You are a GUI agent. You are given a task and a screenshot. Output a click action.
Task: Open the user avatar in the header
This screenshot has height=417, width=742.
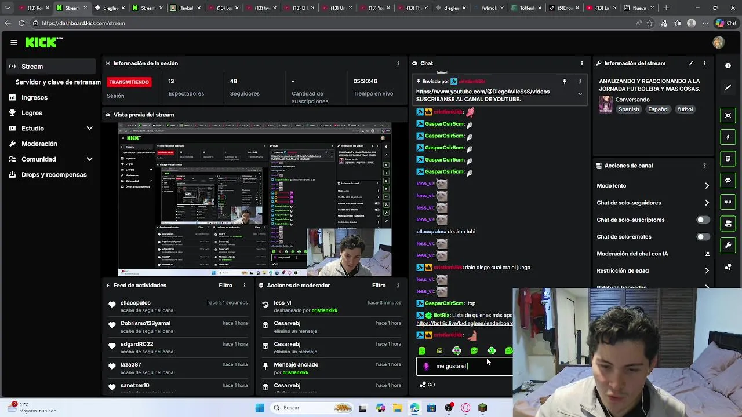point(719,42)
